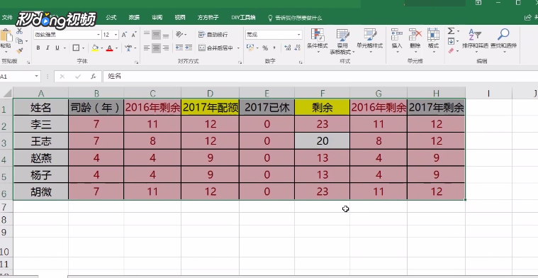Activate the Format Painter brush
This screenshot has height=278, width=538.
point(19,50)
